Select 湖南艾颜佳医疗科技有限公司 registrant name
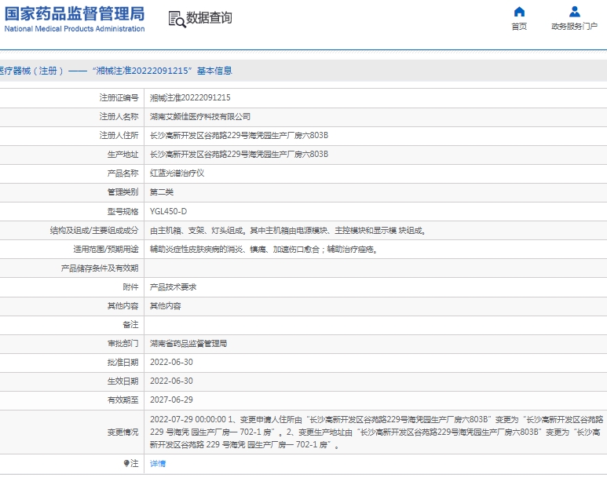 (x=200, y=116)
